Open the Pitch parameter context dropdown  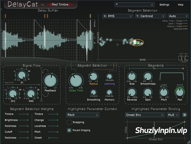[x=83, y=115]
